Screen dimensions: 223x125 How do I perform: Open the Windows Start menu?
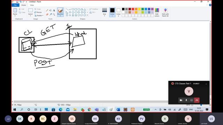pos(15,110)
